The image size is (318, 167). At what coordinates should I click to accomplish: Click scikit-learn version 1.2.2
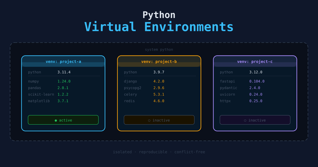tap(63, 94)
